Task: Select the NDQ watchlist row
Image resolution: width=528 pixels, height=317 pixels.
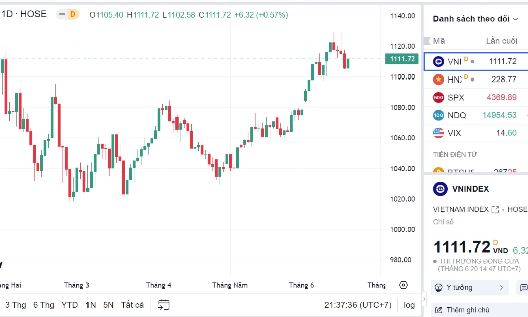Action: pos(476,115)
